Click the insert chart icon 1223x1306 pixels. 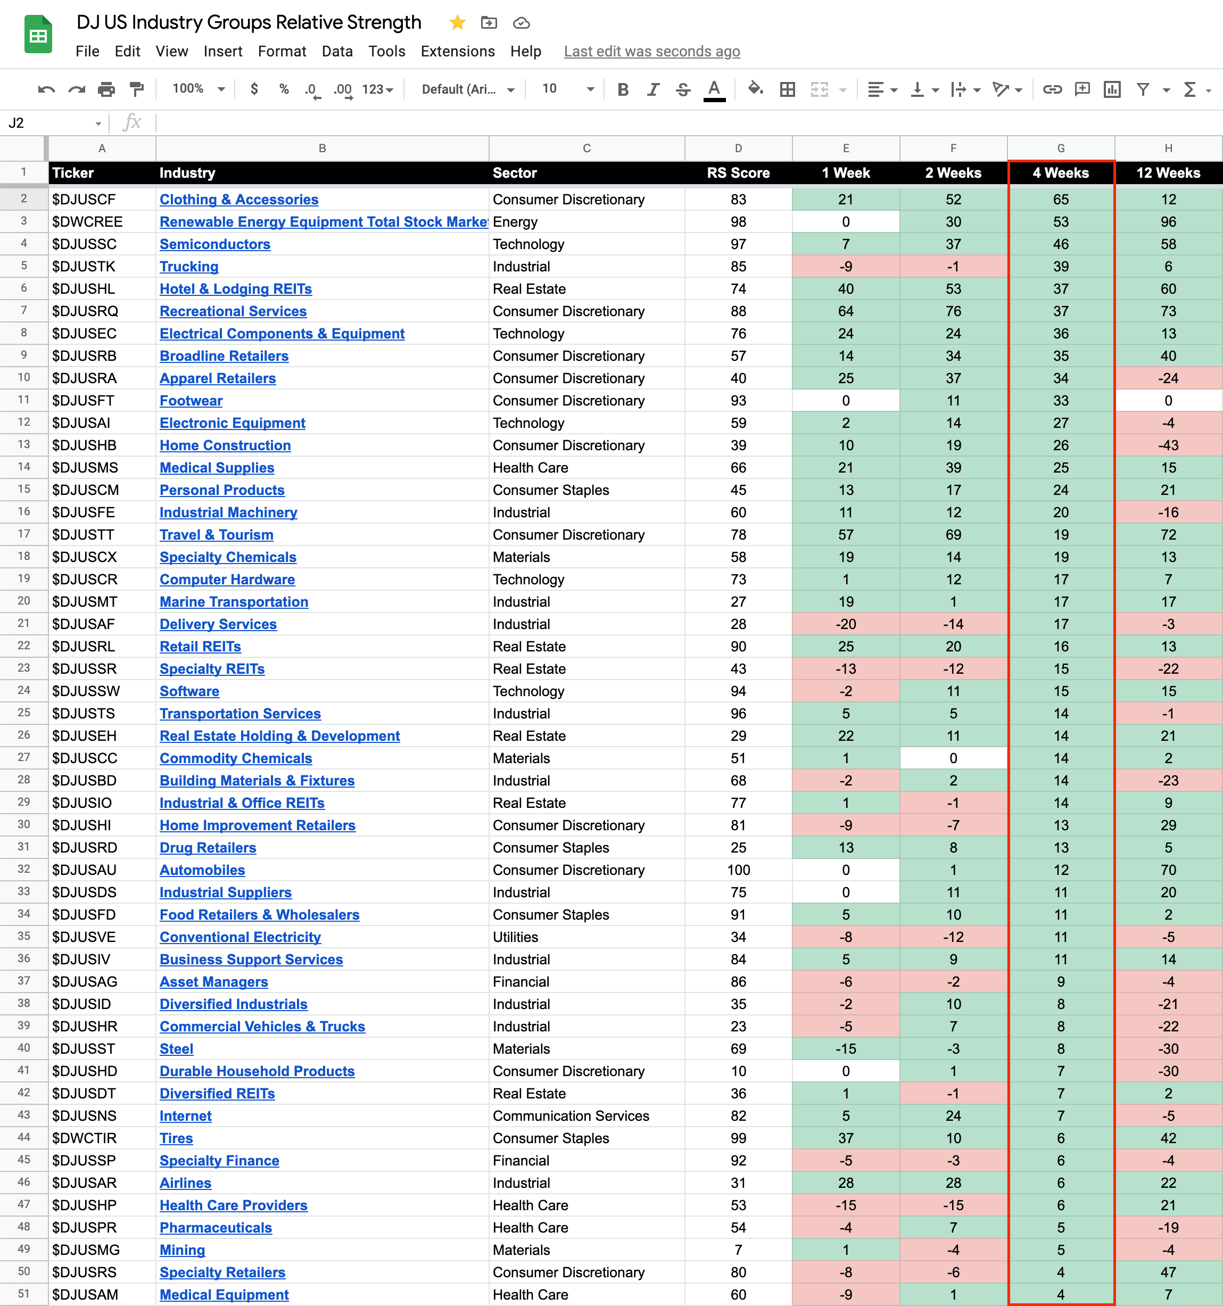click(1111, 89)
